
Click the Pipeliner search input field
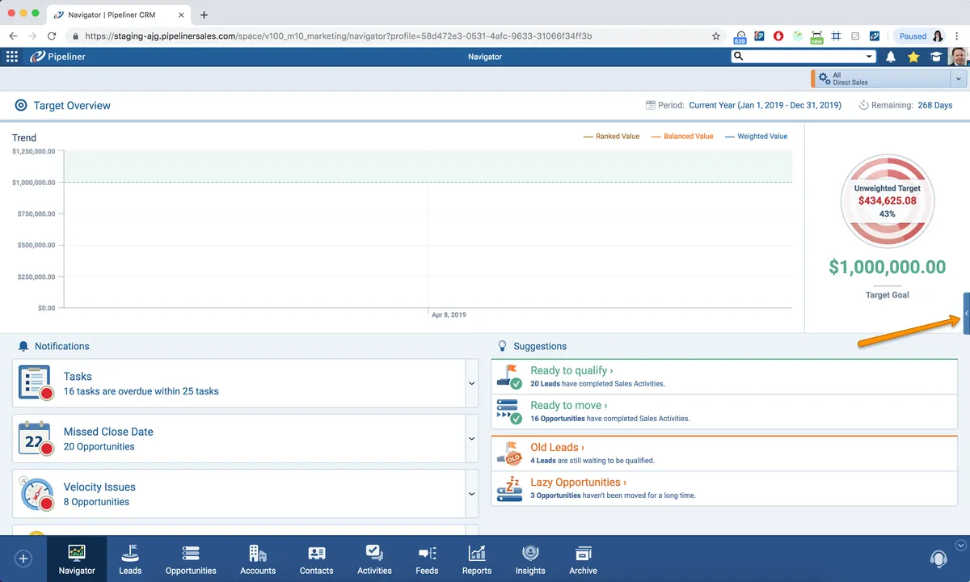[x=804, y=57]
